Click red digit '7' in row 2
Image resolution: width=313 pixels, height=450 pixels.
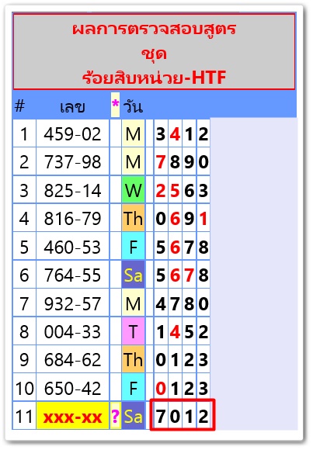(x=161, y=162)
